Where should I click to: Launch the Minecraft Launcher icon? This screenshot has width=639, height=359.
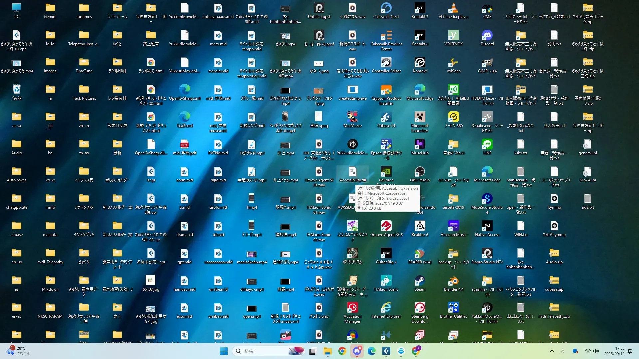coord(420,117)
